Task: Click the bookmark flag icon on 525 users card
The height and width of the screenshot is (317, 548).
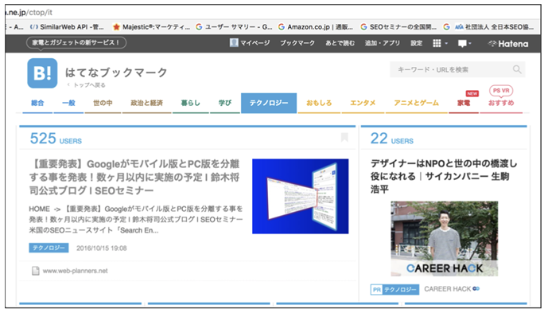Action: (x=344, y=138)
